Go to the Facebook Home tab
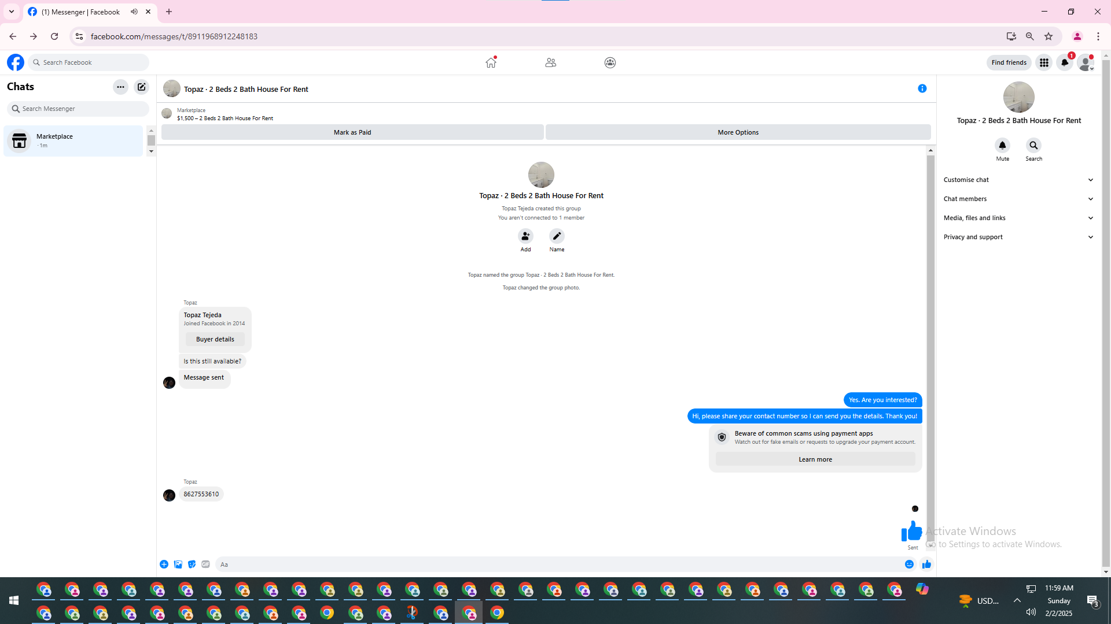 tap(491, 62)
